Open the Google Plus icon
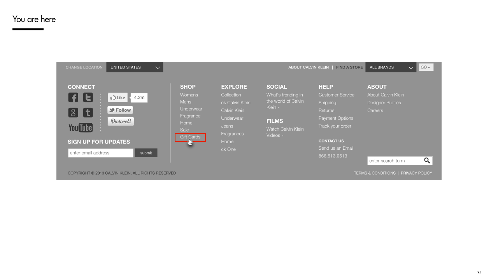498x280 pixels. [x=73, y=113]
